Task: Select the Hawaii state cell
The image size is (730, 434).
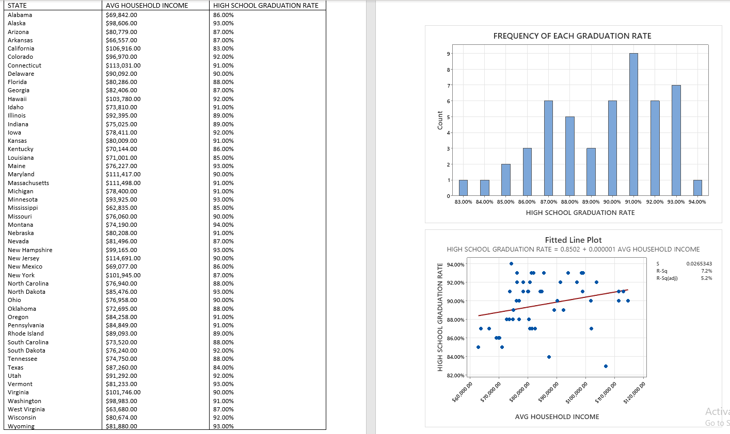Action: tap(17, 99)
